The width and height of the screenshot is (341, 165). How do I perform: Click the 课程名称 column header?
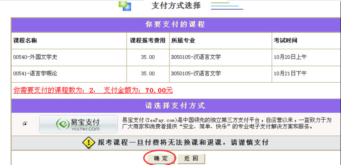[25, 40]
